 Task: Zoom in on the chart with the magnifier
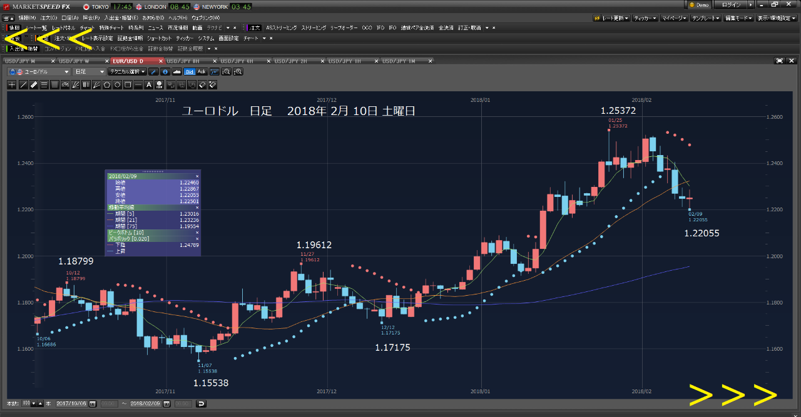[238, 71]
